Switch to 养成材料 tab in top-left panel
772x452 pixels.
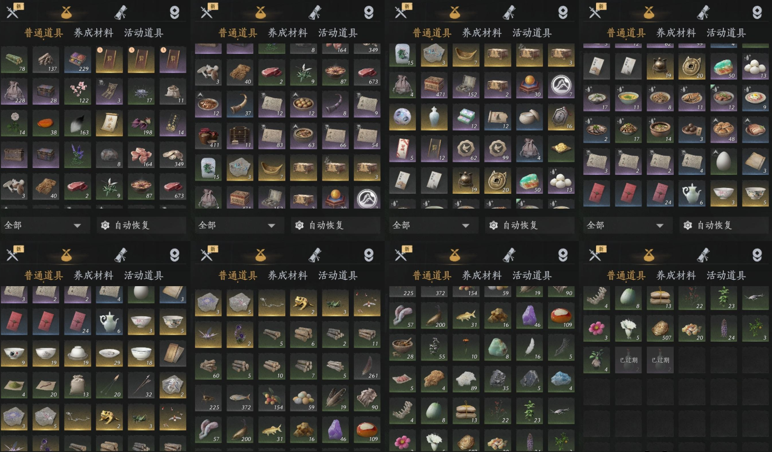point(94,33)
